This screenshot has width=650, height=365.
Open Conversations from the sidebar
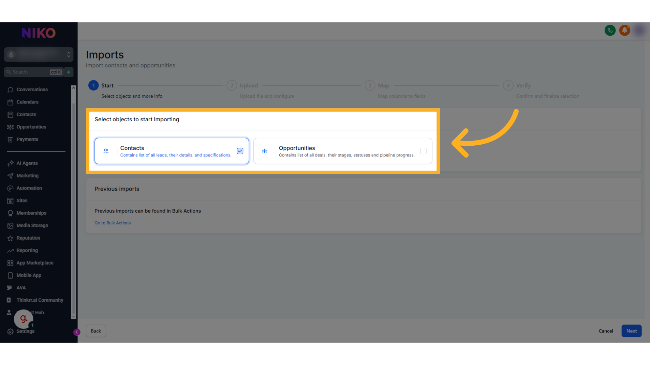(32, 90)
